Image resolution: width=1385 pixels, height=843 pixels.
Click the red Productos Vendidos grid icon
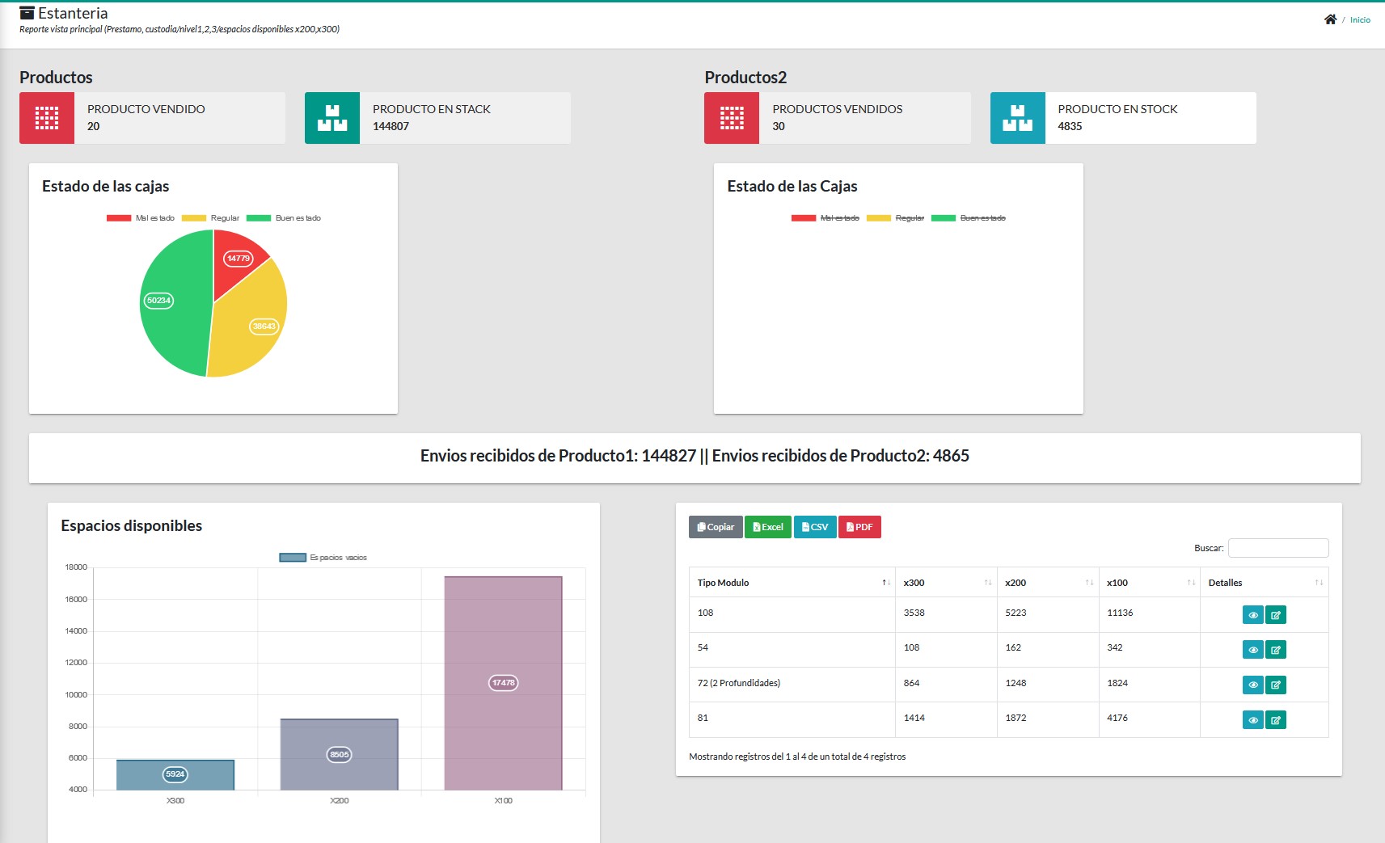pyautogui.click(x=732, y=118)
